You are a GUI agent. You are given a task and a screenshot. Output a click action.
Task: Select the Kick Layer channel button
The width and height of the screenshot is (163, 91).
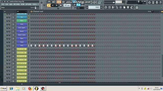[22, 28]
